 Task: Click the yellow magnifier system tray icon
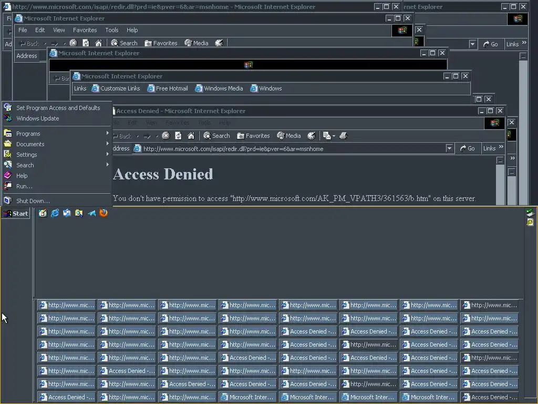(x=530, y=223)
